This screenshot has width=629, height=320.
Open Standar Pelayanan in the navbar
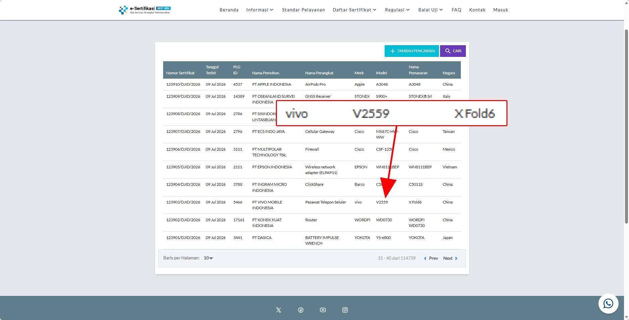pos(303,10)
